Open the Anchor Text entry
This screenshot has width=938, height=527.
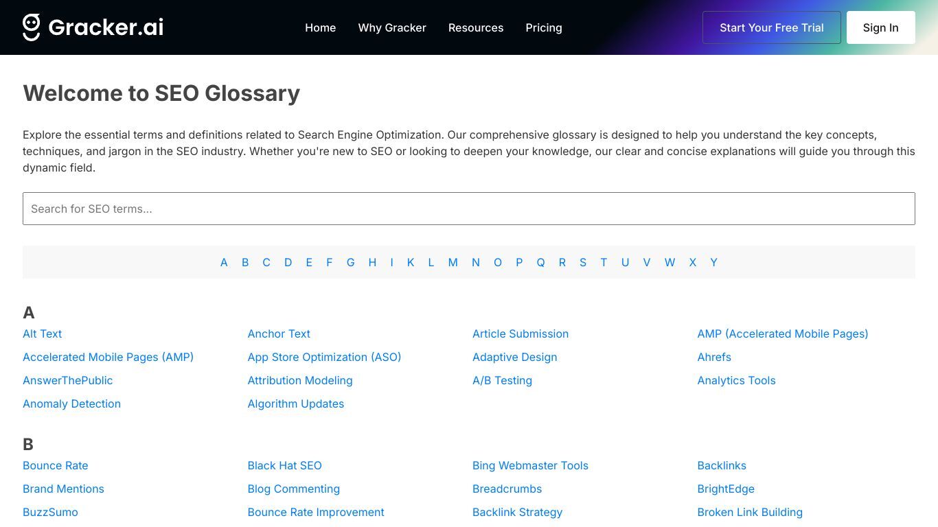pos(279,333)
